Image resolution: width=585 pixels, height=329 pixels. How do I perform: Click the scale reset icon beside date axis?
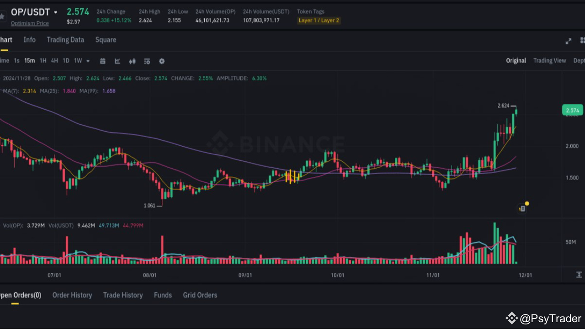(579, 275)
